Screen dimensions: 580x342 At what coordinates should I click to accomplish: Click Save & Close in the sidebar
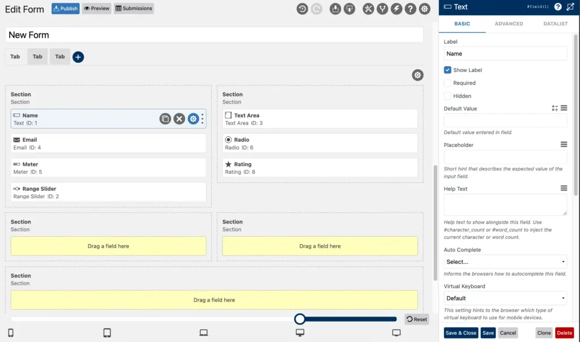[460, 333]
